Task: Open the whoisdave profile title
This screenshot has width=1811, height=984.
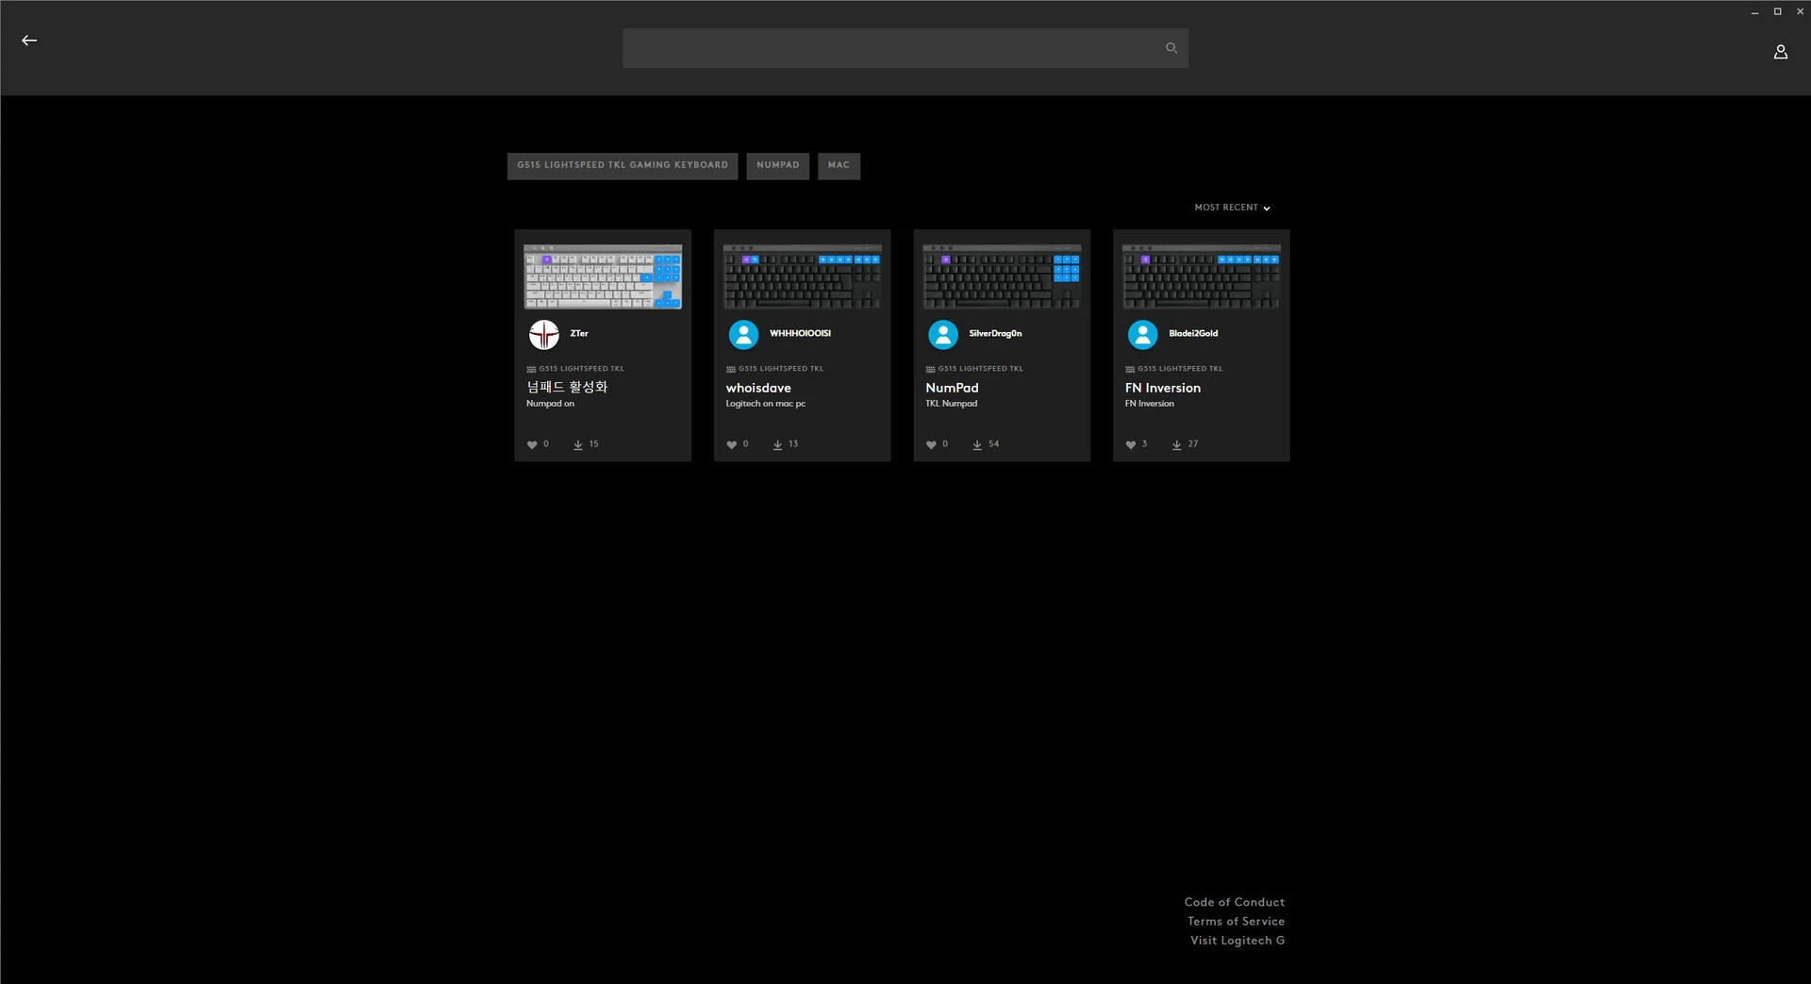Action: tap(758, 388)
